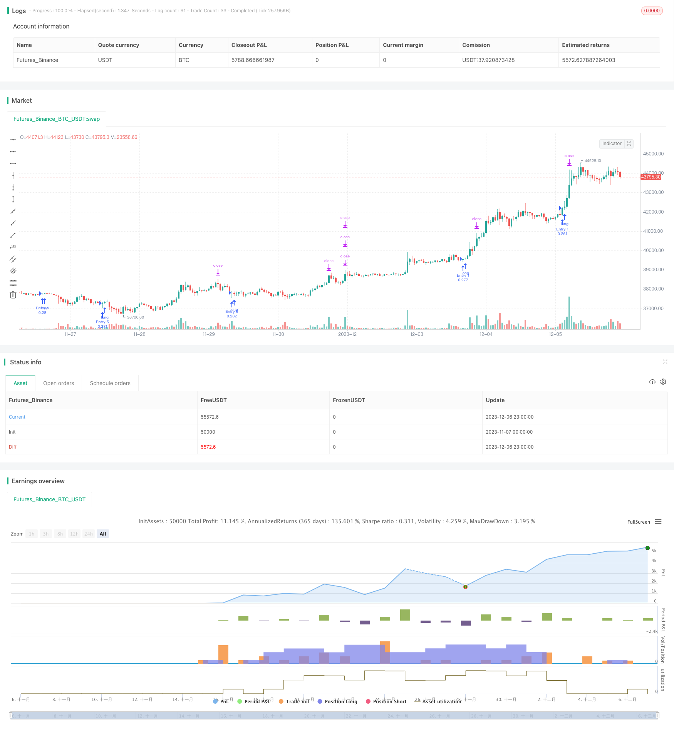
Task: Click the Init FreeUSDT value 50000
Action: [x=208, y=432]
